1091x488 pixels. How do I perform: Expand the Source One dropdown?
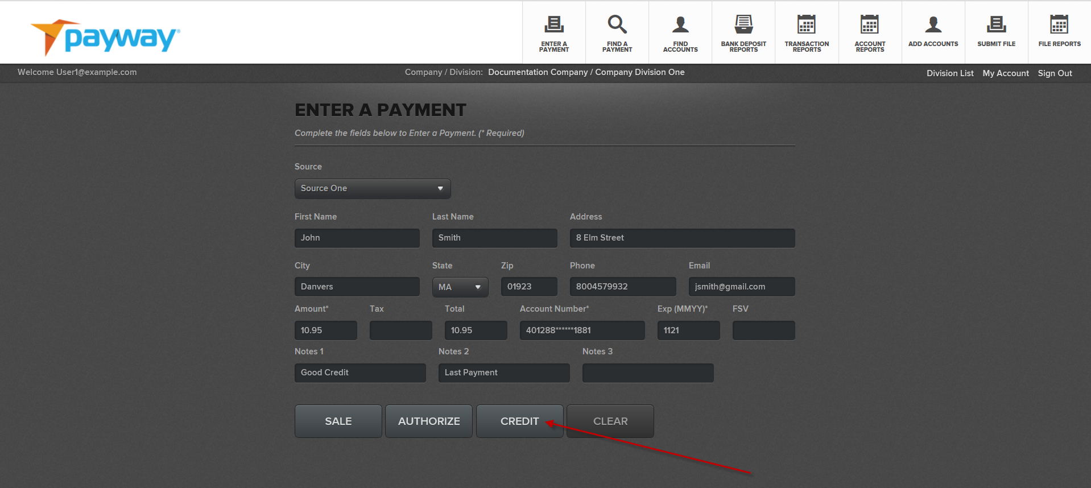click(x=372, y=189)
